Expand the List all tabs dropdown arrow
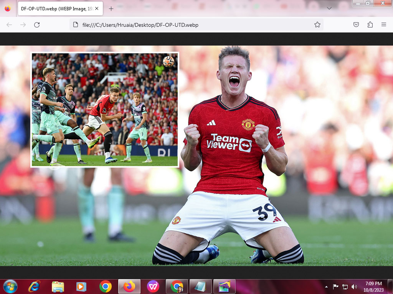This screenshot has height=294, width=393. (329, 8)
